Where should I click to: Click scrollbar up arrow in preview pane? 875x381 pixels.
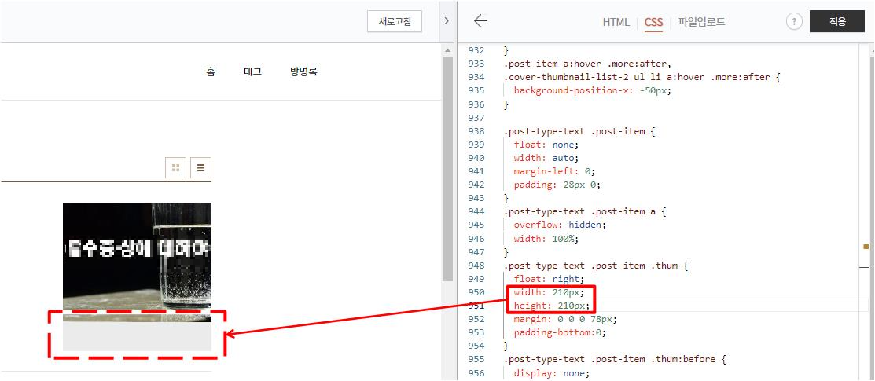447,51
